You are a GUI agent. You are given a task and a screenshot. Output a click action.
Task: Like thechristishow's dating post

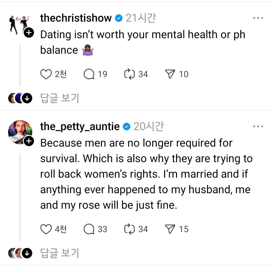click(46, 74)
